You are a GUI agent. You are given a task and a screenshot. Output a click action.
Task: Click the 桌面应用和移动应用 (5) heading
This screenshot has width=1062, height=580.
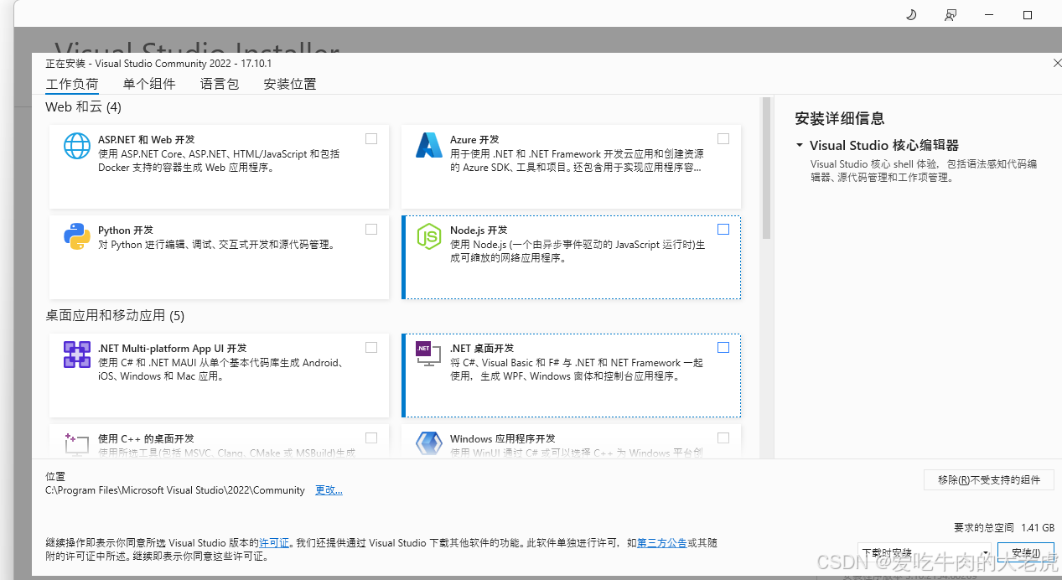point(115,316)
